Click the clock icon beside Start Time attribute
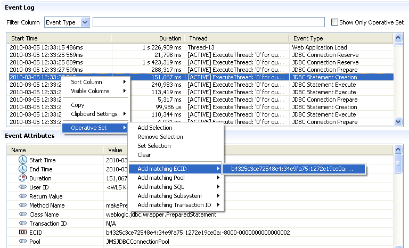The height and width of the screenshot is (248, 409). (22, 160)
